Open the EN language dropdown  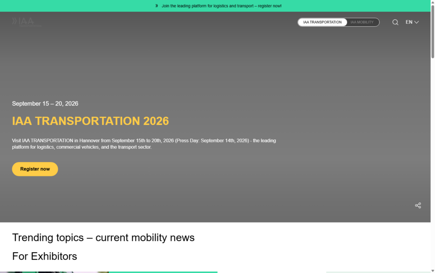pos(409,22)
